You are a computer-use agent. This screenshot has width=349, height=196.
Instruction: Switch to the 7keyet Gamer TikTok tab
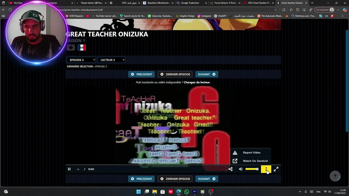pyautogui.click(x=92, y=3)
